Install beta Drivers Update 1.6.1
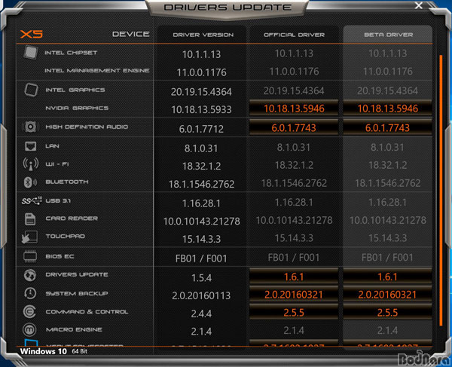 [x=387, y=277]
